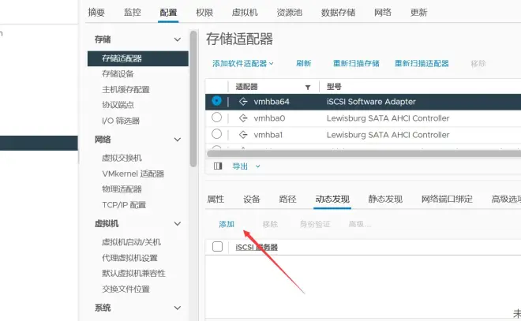The height and width of the screenshot is (321, 521).
Task: Collapse the 存储 section
Action: click(178, 39)
